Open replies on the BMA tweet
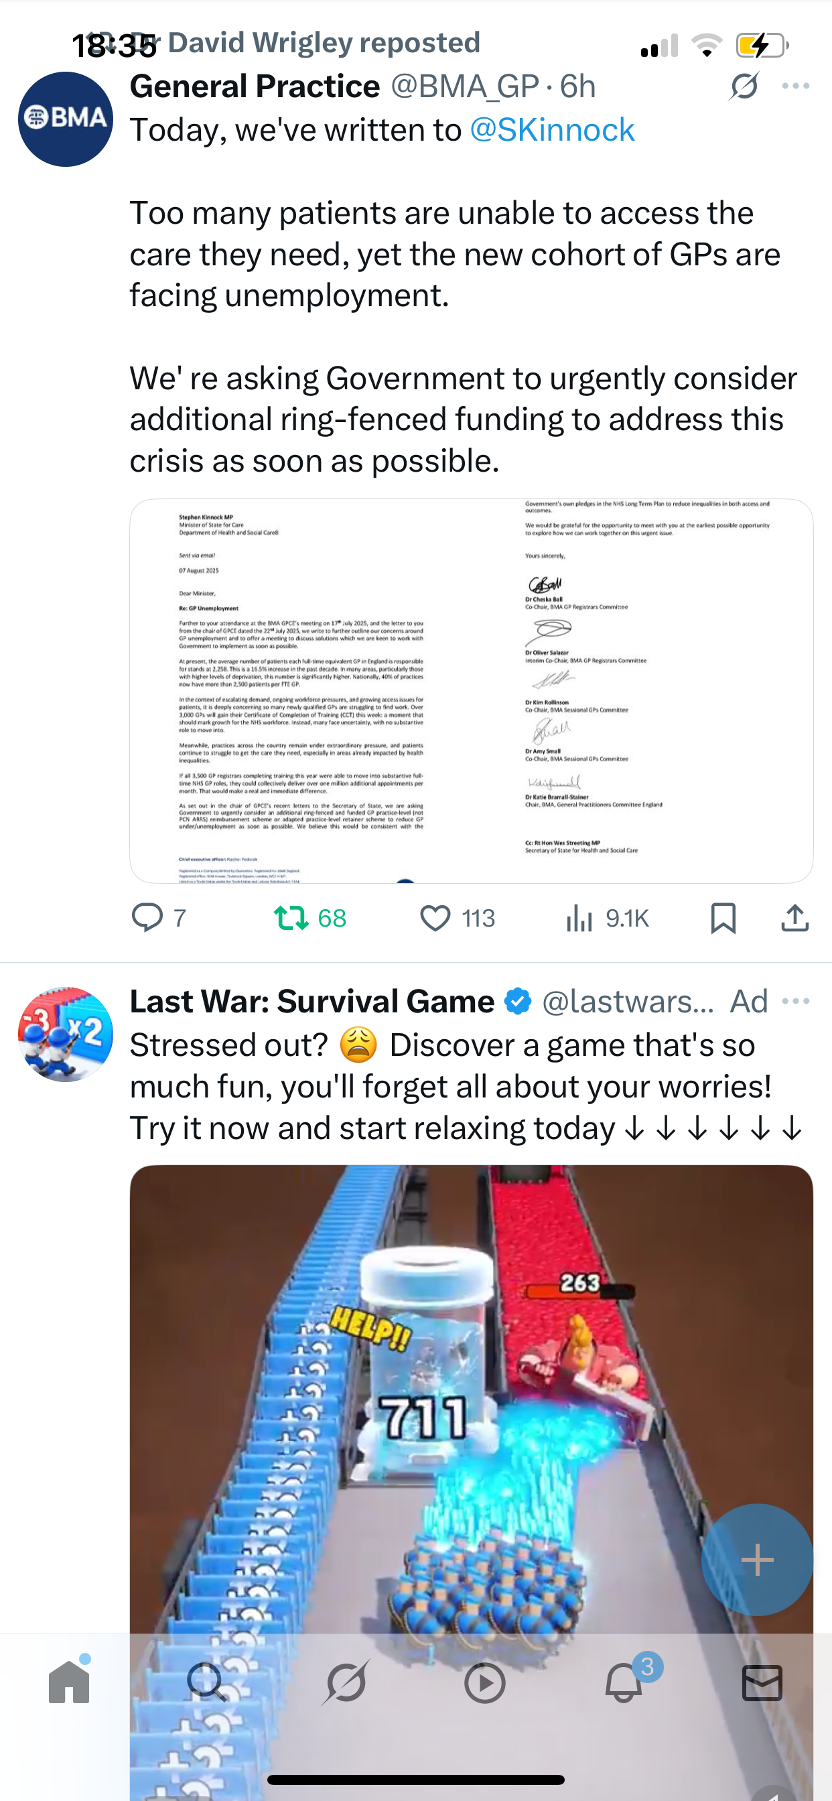The height and width of the screenshot is (1801, 832). point(159,918)
